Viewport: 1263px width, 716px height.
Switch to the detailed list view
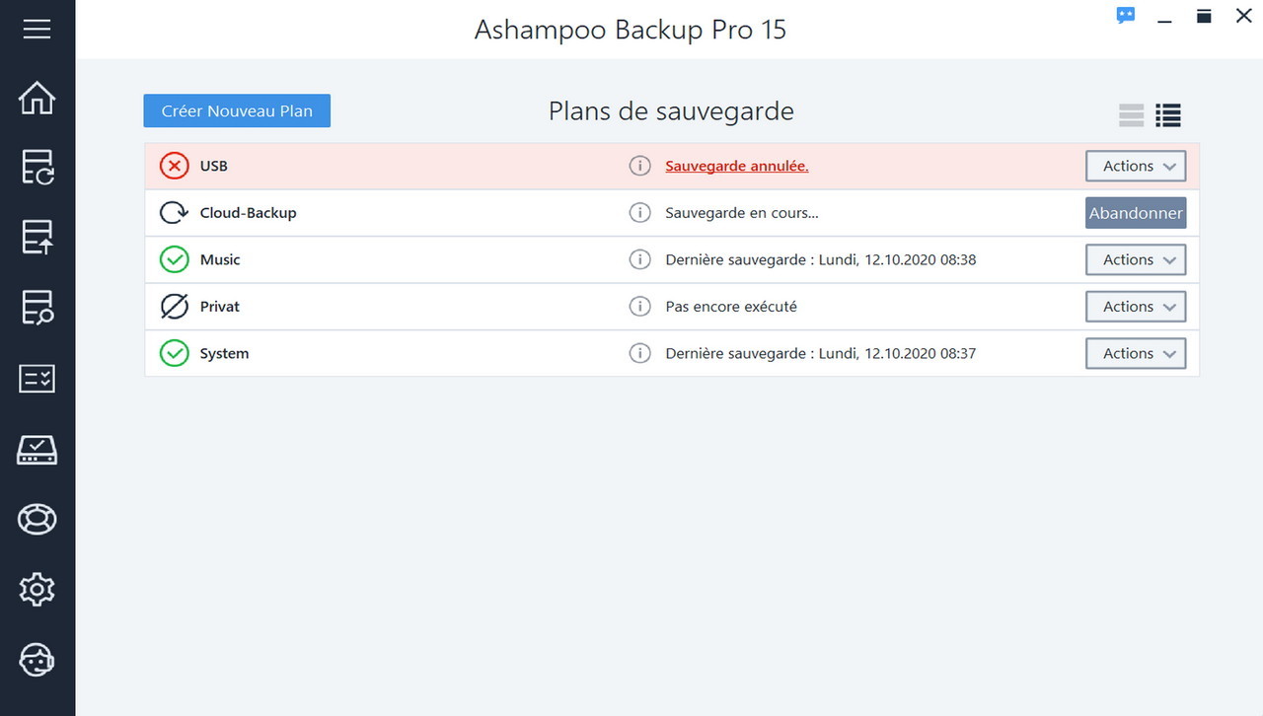[x=1168, y=115]
